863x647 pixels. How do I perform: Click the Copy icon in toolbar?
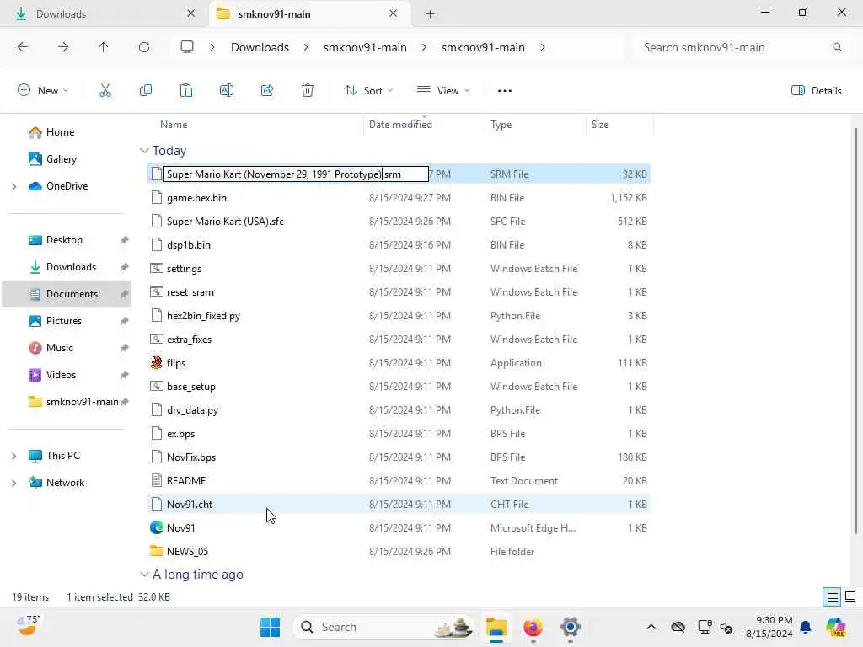point(145,91)
